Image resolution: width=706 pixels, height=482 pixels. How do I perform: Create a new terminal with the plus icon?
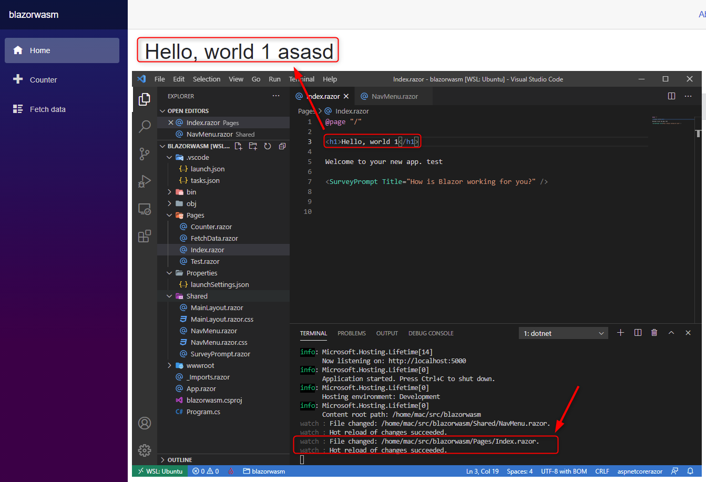(x=620, y=332)
